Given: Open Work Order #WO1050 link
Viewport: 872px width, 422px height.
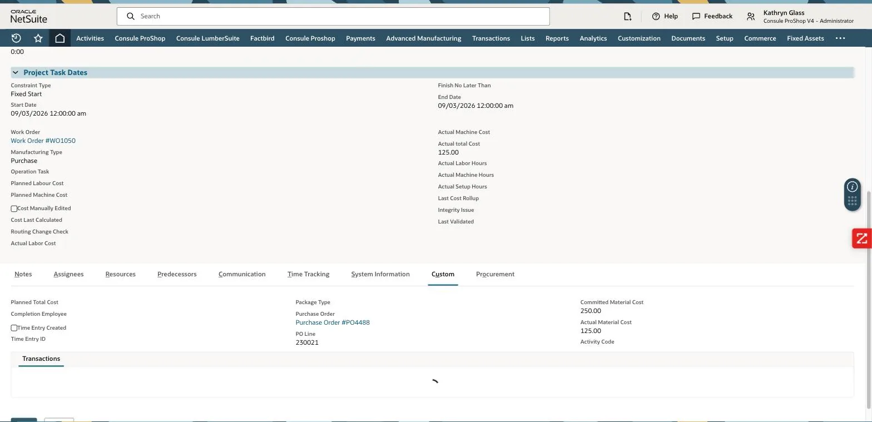Looking at the screenshot, I should coord(43,141).
